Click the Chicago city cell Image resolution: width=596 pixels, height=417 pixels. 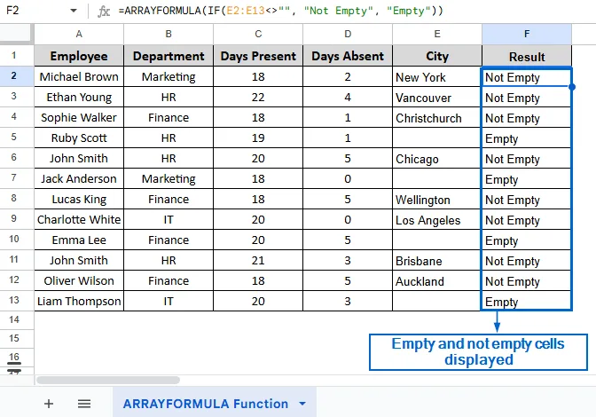tap(437, 159)
